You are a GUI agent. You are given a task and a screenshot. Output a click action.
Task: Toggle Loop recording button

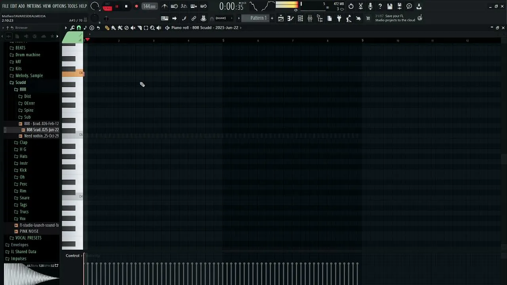coord(204,6)
